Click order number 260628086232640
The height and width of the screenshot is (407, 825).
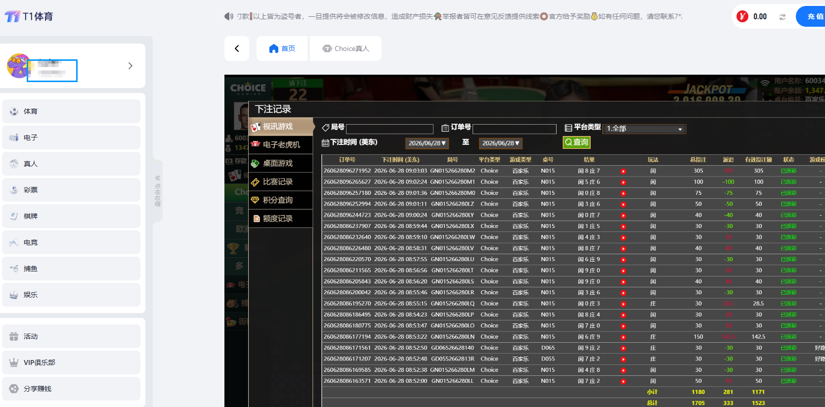pyautogui.click(x=347, y=237)
